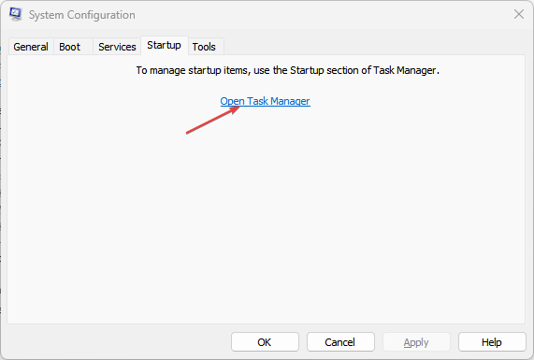Click the startup items instruction sentence
The height and width of the screenshot is (360, 534).
click(288, 70)
